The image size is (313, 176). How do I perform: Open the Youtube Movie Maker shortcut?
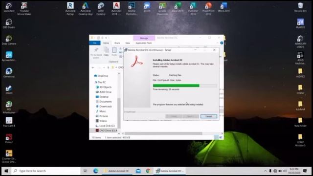(24, 9)
